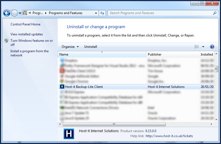Image resolution: width=221 pixels, height=144 pixels.
Task: Click the horizontal scrollbar thumb
Action: 114,124
